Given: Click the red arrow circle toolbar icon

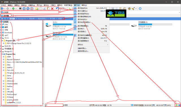Looking at the screenshot, I should (32, 8).
